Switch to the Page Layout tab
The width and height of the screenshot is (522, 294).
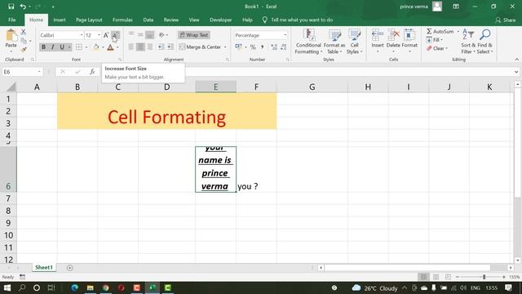89,20
